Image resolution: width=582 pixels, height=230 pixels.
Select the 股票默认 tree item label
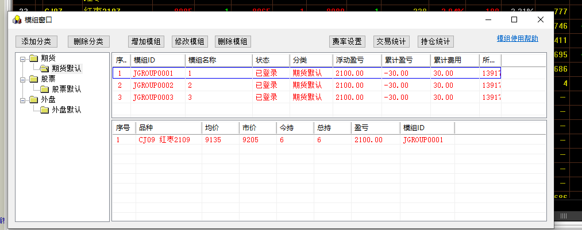click(x=67, y=89)
